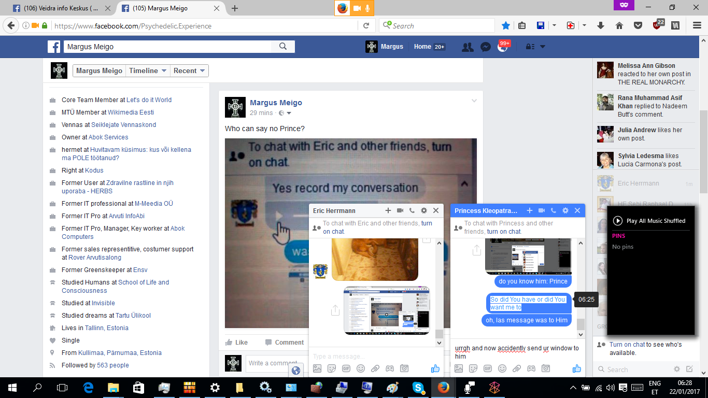The width and height of the screenshot is (708, 398).
Task: Click turn on chat link in Eric Herrmann chat
Action: pos(377,228)
